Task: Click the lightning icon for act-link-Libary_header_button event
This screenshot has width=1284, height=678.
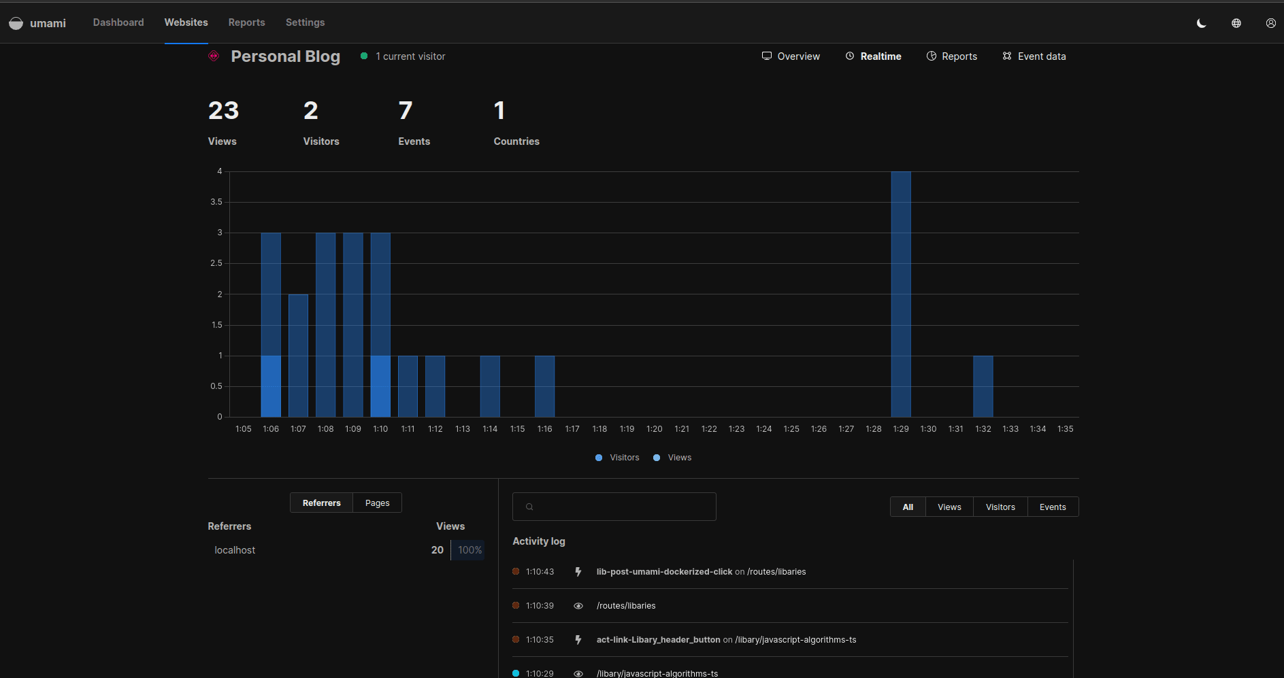Action: [578, 640]
